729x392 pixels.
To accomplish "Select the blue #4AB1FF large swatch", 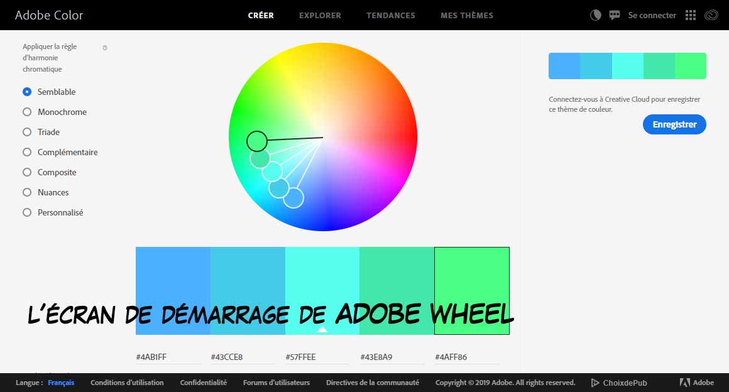I will (x=173, y=291).
